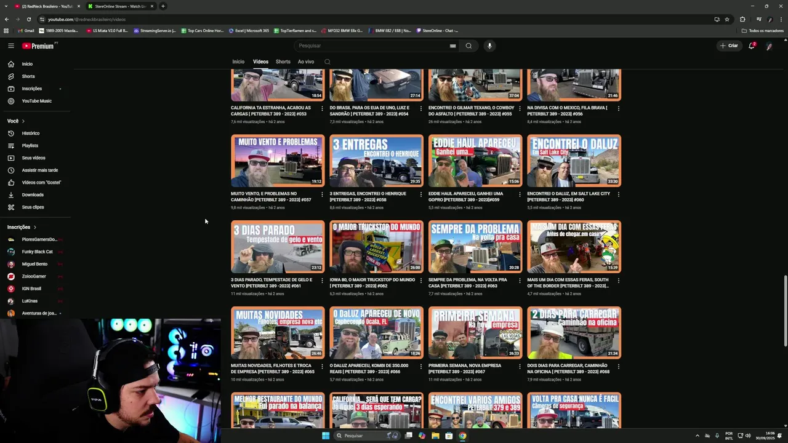Open options menu for 3 DIAS PARADO #061
The width and height of the screenshot is (788, 443).
point(322,281)
